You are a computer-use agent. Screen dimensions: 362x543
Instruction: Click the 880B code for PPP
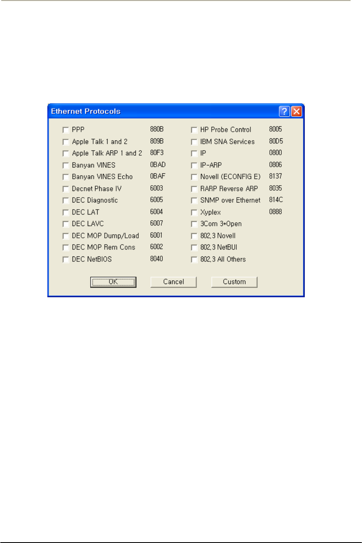tap(157, 129)
